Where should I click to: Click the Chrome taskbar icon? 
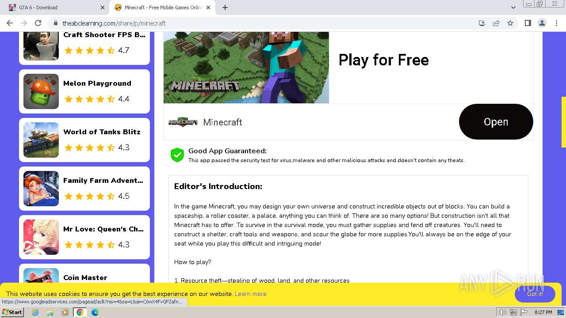click(x=80, y=312)
